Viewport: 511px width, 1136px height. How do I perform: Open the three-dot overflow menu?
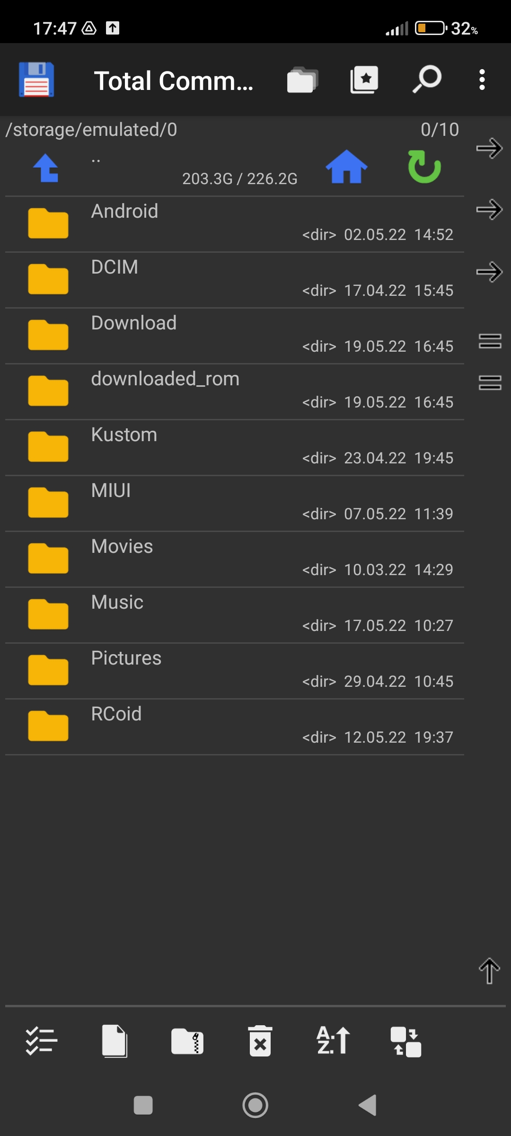(x=482, y=80)
